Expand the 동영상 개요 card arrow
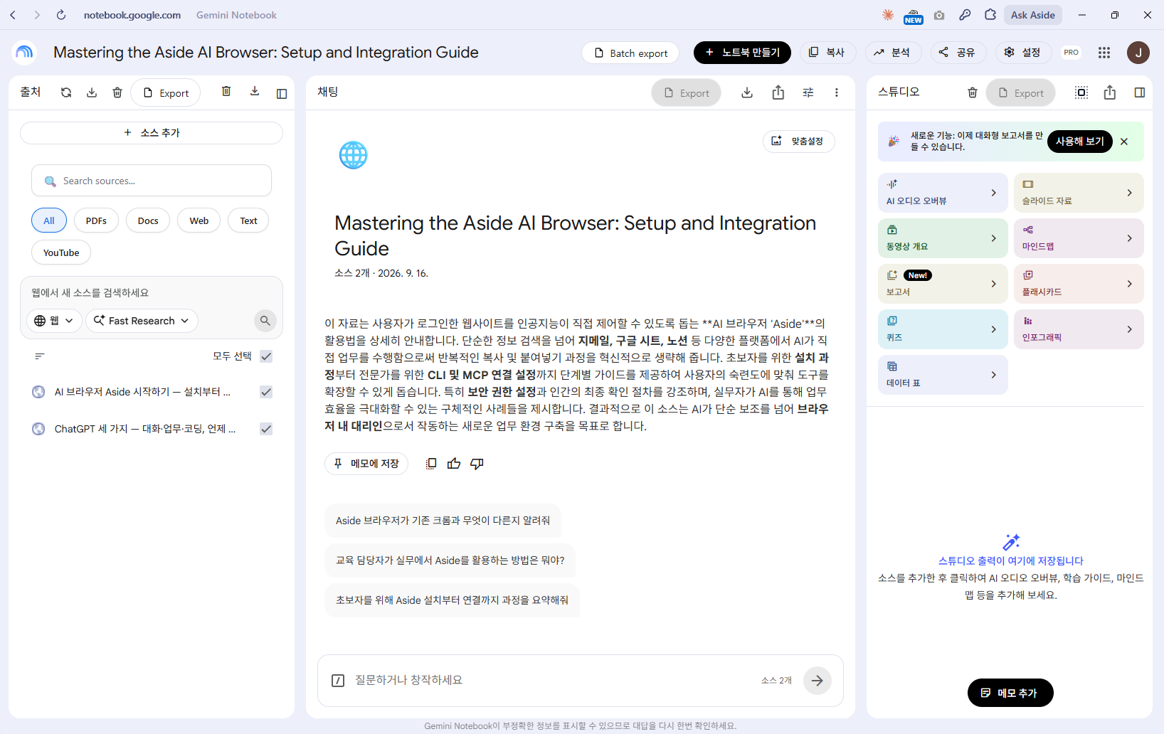This screenshot has width=1164, height=734. click(x=994, y=238)
